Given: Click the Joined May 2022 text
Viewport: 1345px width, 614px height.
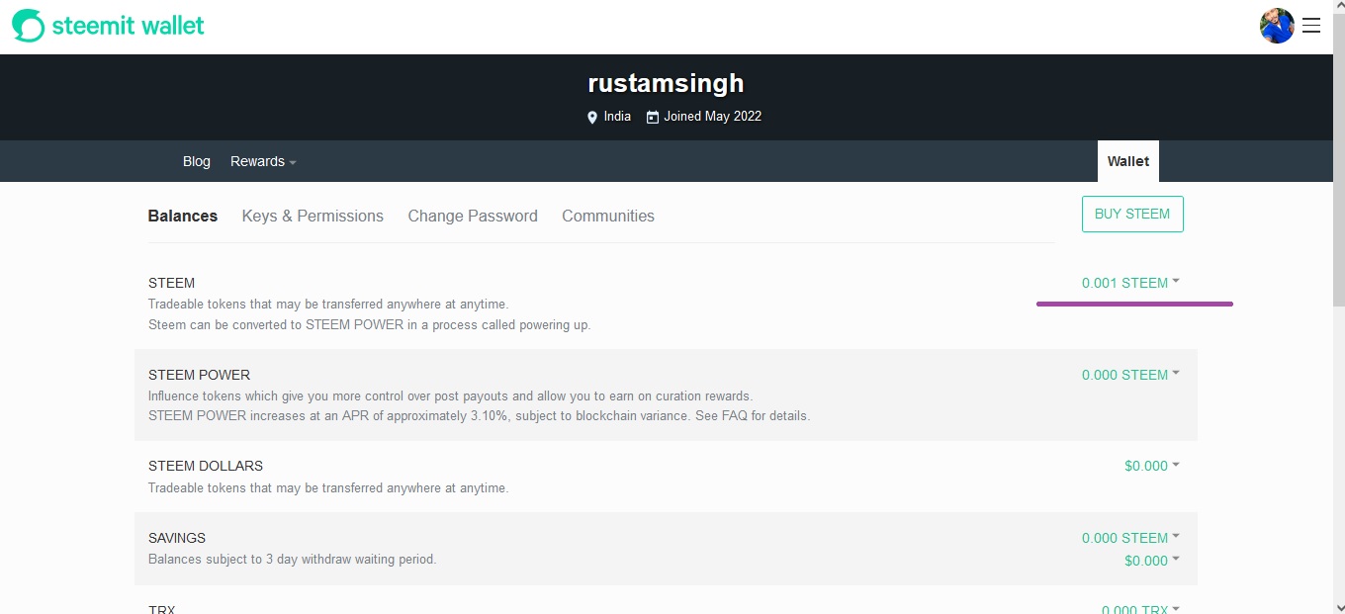Looking at the screenshot, I should [712, 117].
